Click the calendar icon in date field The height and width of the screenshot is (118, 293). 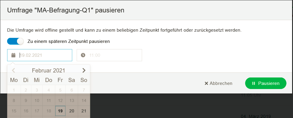(x=13, y=55)
